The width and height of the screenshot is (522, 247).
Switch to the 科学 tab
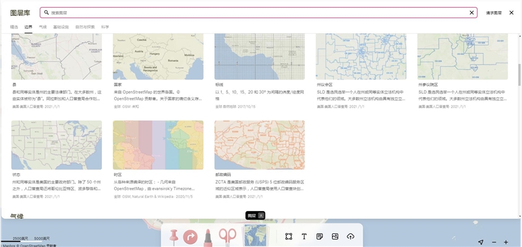105,27
